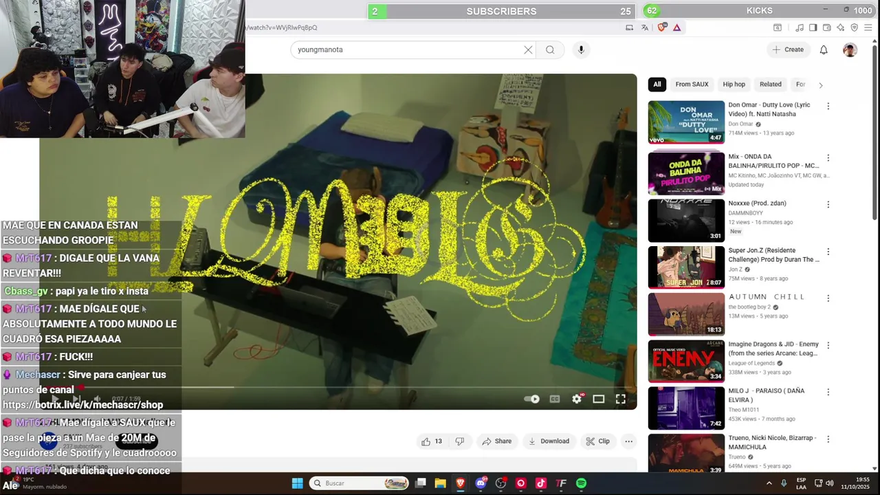This screenshot has width=880, height=495.
Task: Open TikTok app from the taskbar
Action: 541,483
